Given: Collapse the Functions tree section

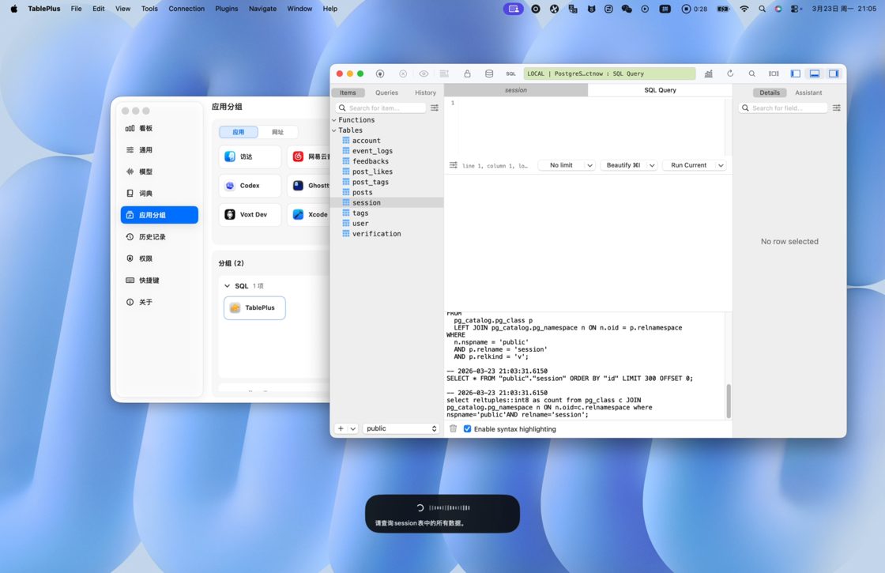Looking at the screenshot, I should (x=334, y=120).
